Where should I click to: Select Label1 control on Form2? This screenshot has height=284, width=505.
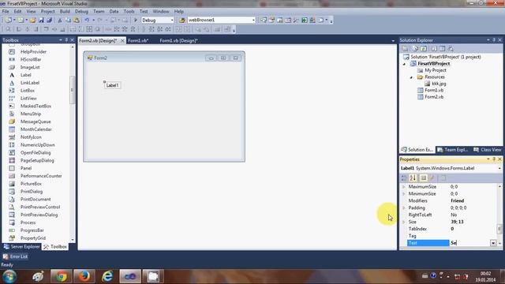click(112, 85)
